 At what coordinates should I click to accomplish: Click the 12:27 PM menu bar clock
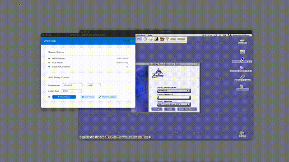click(x=206, y=35)
